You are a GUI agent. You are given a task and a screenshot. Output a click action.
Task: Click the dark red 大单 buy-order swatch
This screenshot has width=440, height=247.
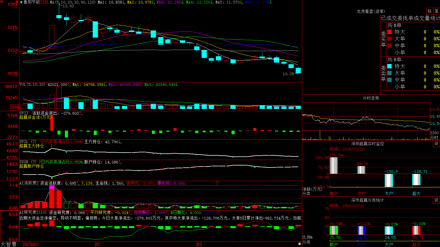pyautogui.click(x=389, y=39)
